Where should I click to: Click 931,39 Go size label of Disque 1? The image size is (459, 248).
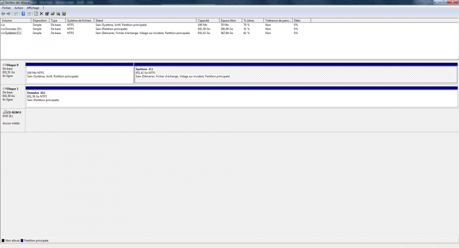9,96
